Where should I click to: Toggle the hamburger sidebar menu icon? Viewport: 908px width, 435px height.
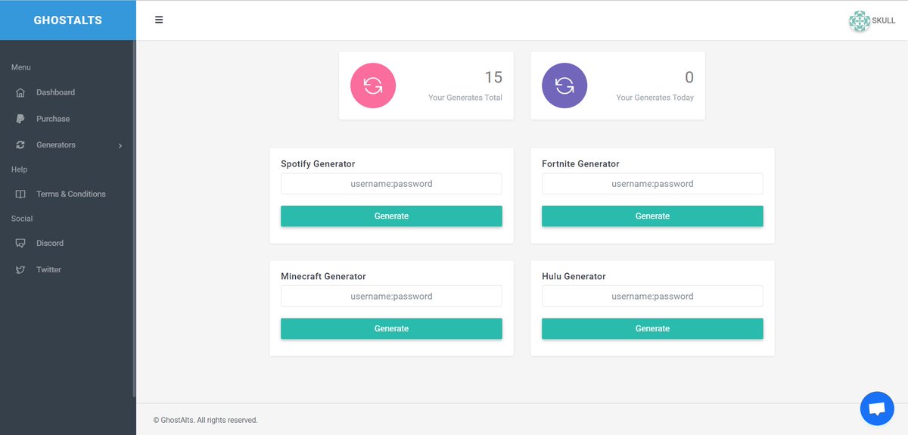point(159,20)
